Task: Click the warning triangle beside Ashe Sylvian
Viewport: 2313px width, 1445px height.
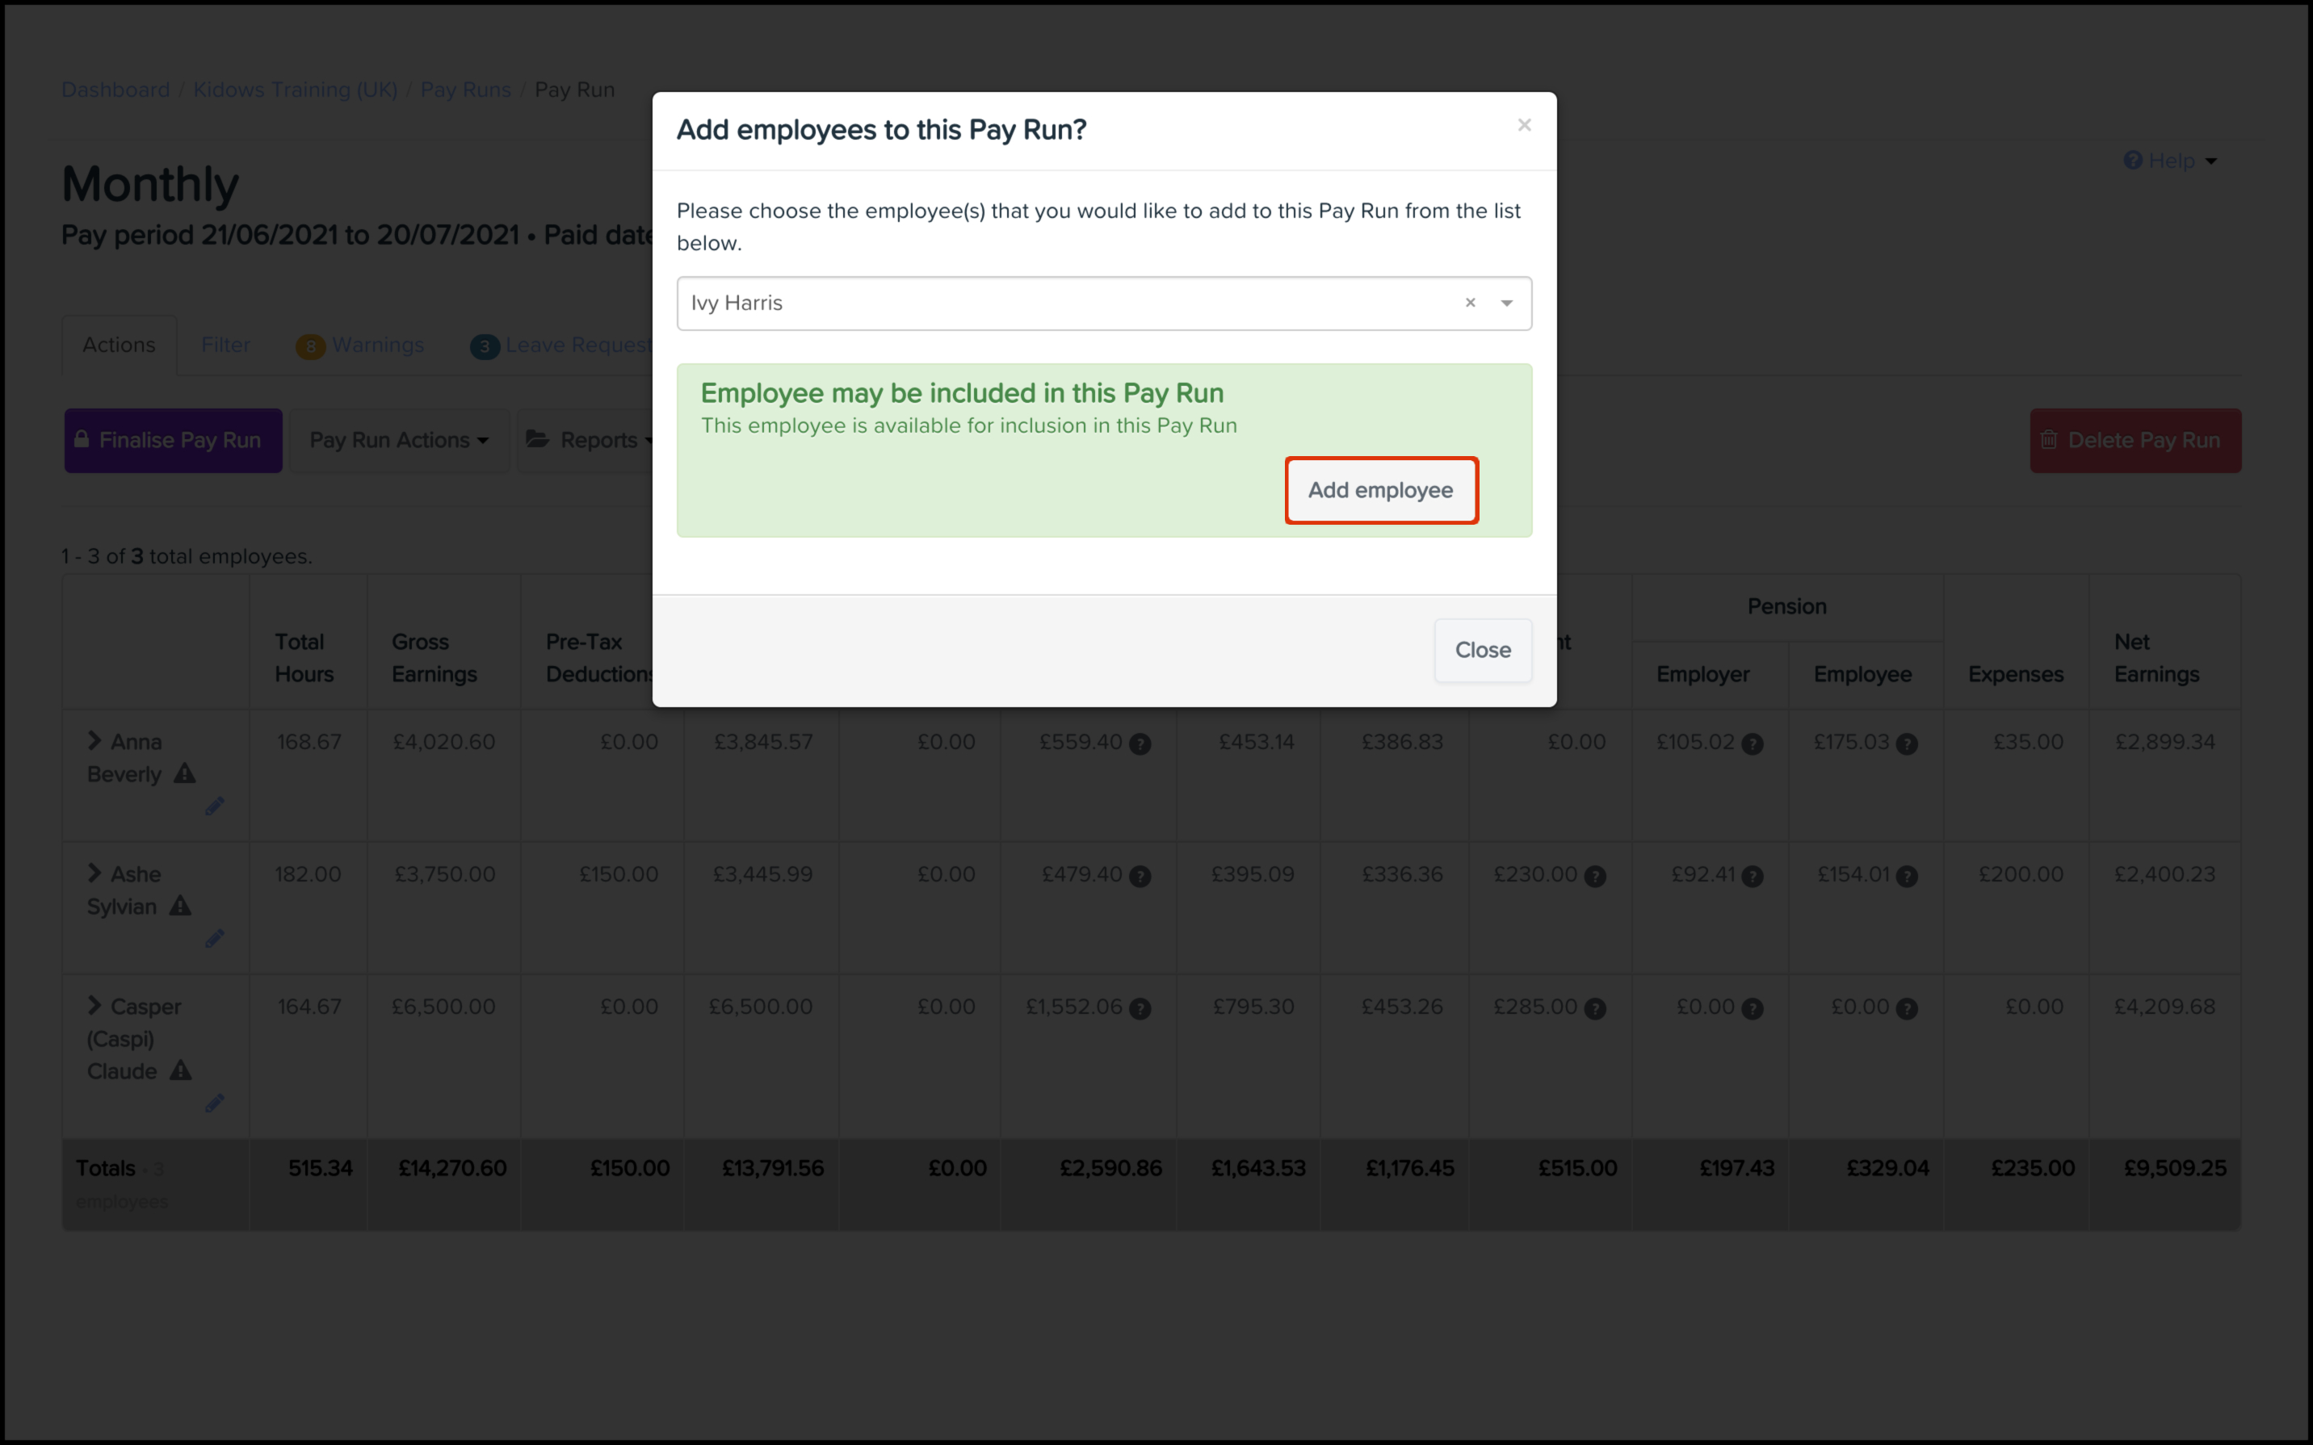Action: pos(179,906)
